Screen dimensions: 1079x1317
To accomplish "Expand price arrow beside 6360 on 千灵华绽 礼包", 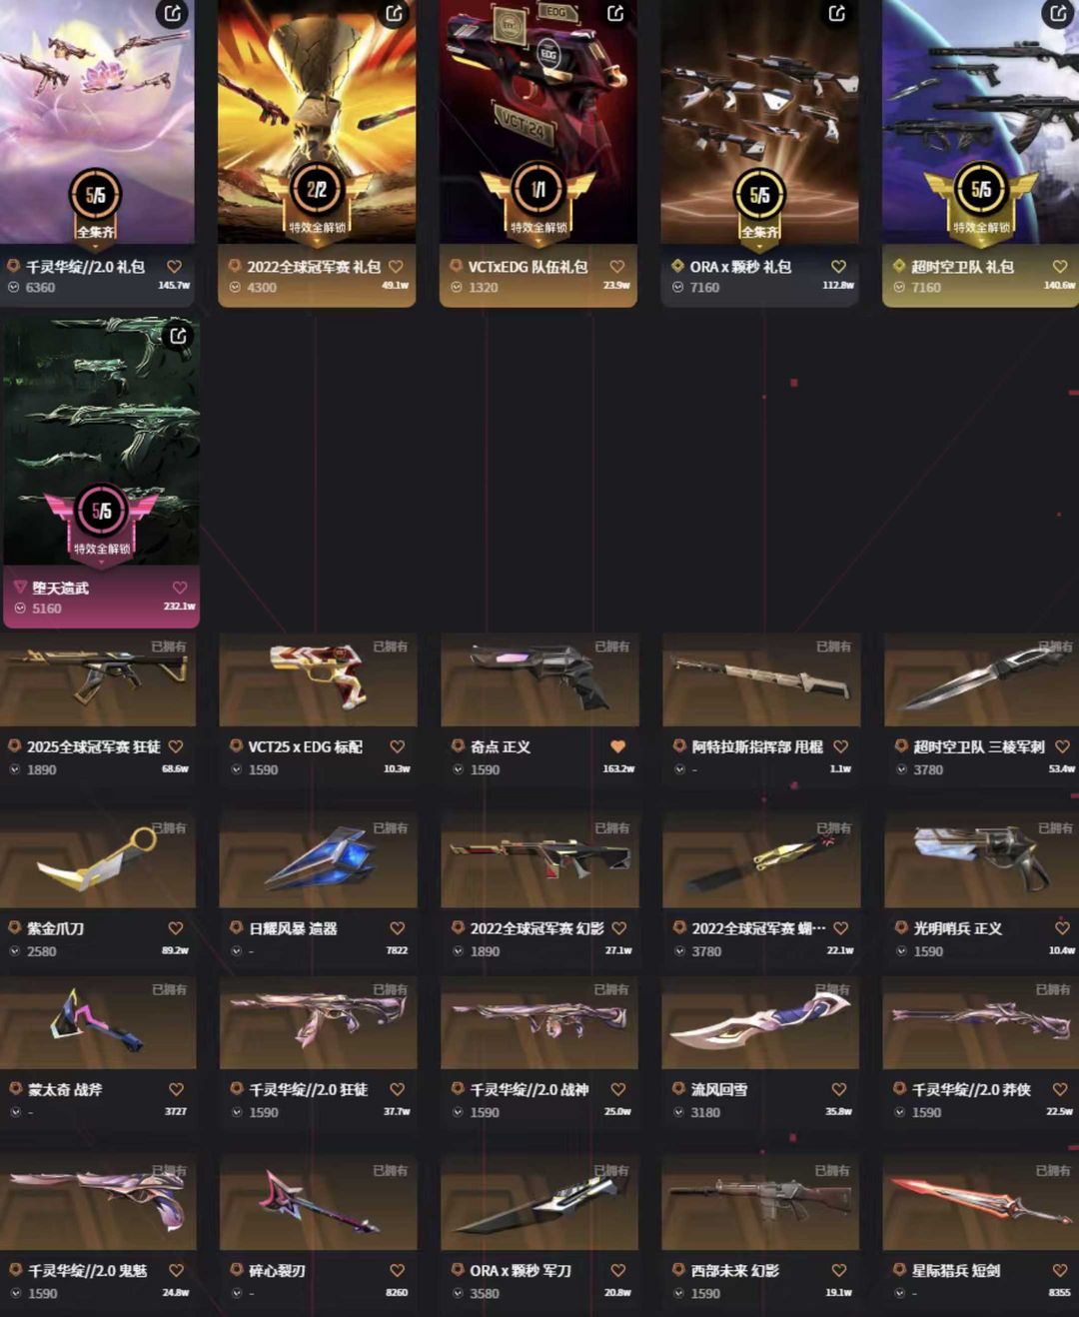I will (14, 287).
